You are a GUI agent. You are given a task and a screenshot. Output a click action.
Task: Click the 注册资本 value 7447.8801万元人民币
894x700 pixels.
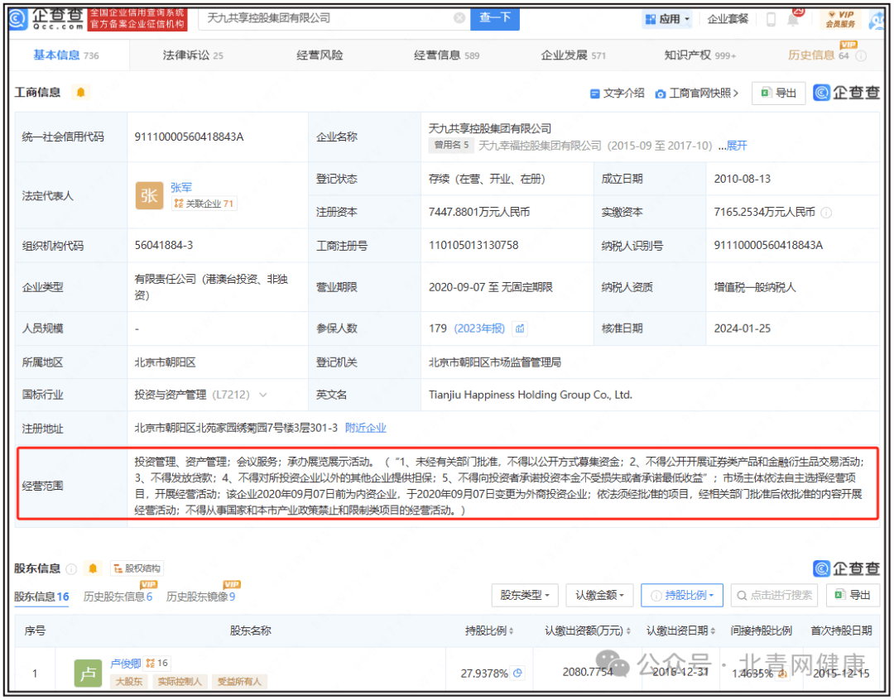click(x=479, y=213)
